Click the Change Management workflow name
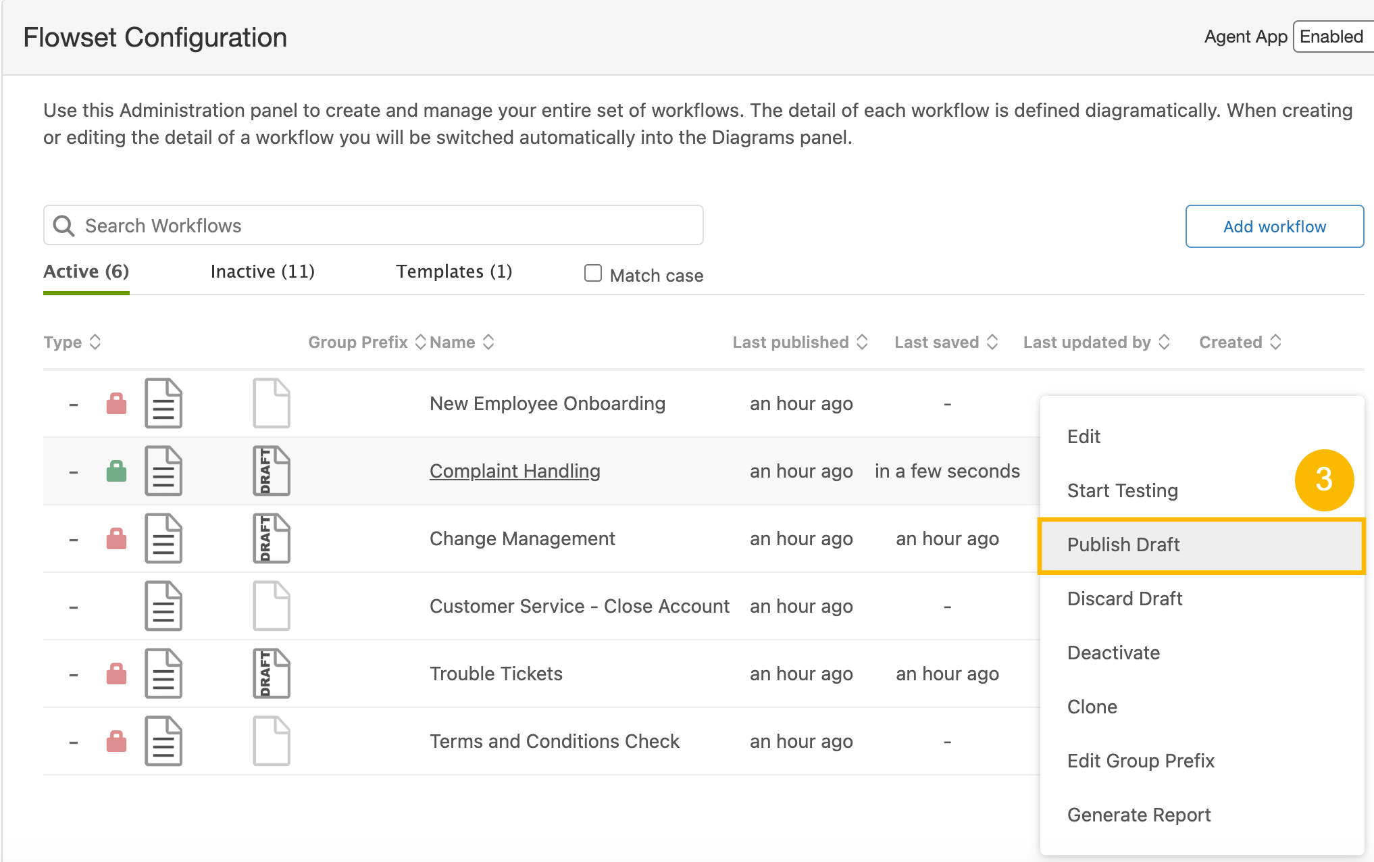The width and height of the screenshot is (1374, 862). 522,538
